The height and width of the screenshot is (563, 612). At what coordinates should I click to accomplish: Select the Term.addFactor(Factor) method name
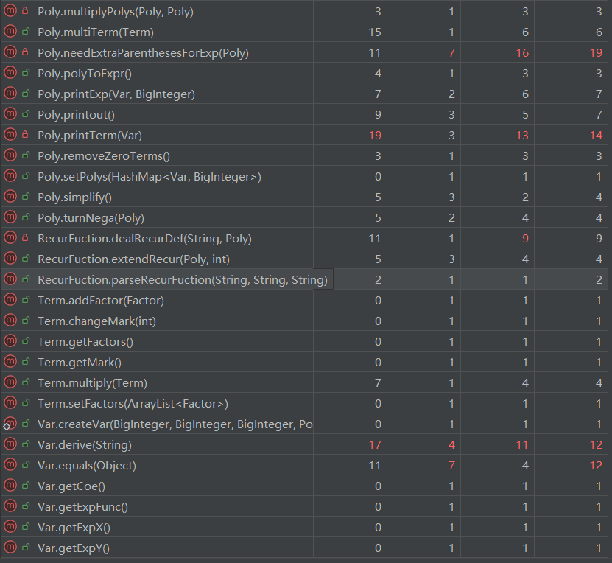[101, 301]
